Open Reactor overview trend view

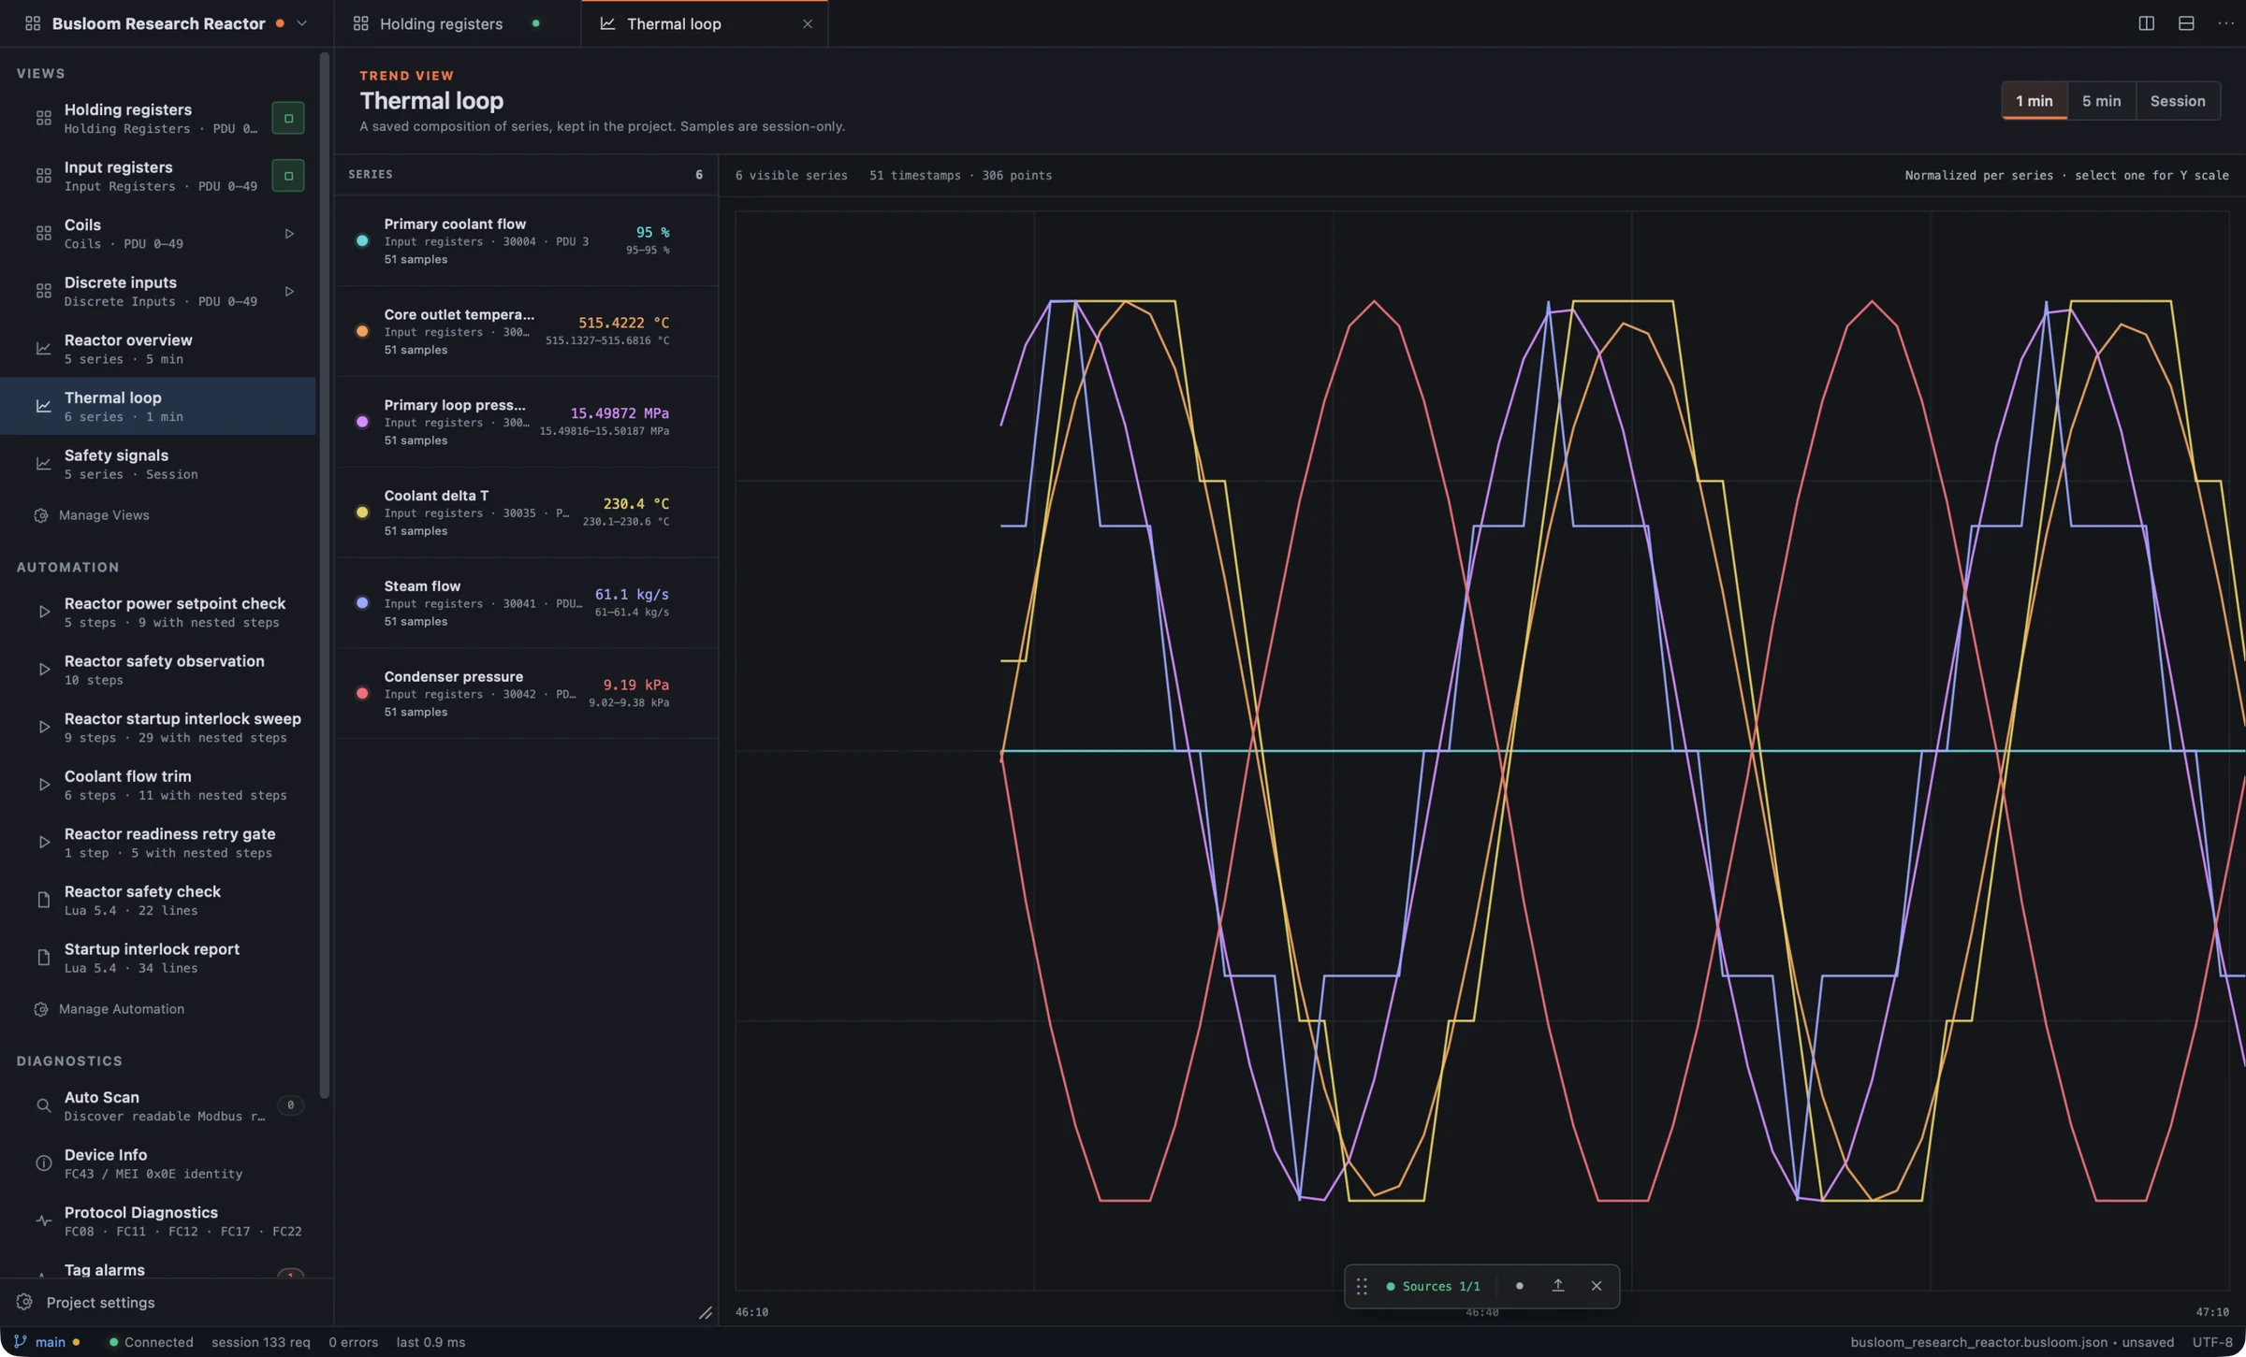[x=158, y=349]
